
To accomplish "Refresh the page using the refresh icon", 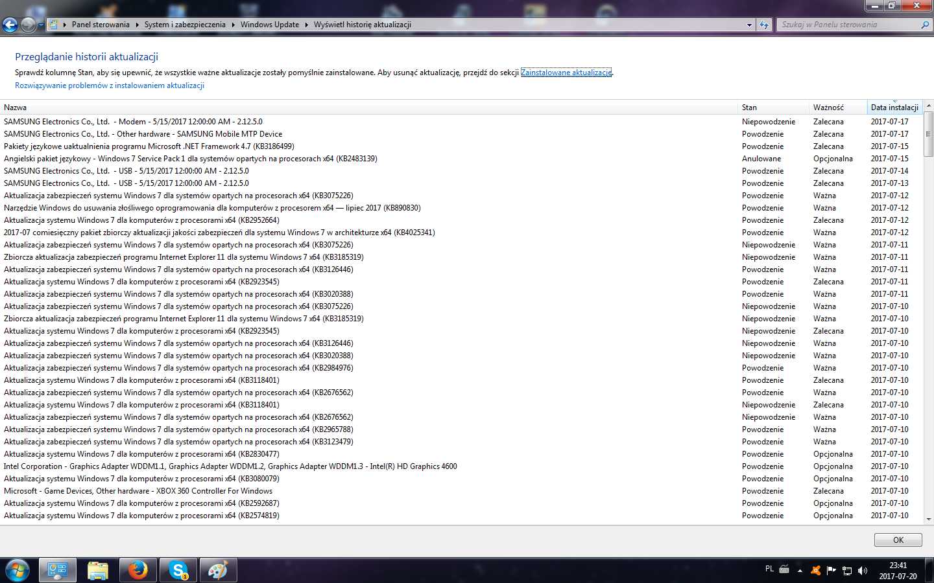I will pyautogui.click(x=764, y=25).
